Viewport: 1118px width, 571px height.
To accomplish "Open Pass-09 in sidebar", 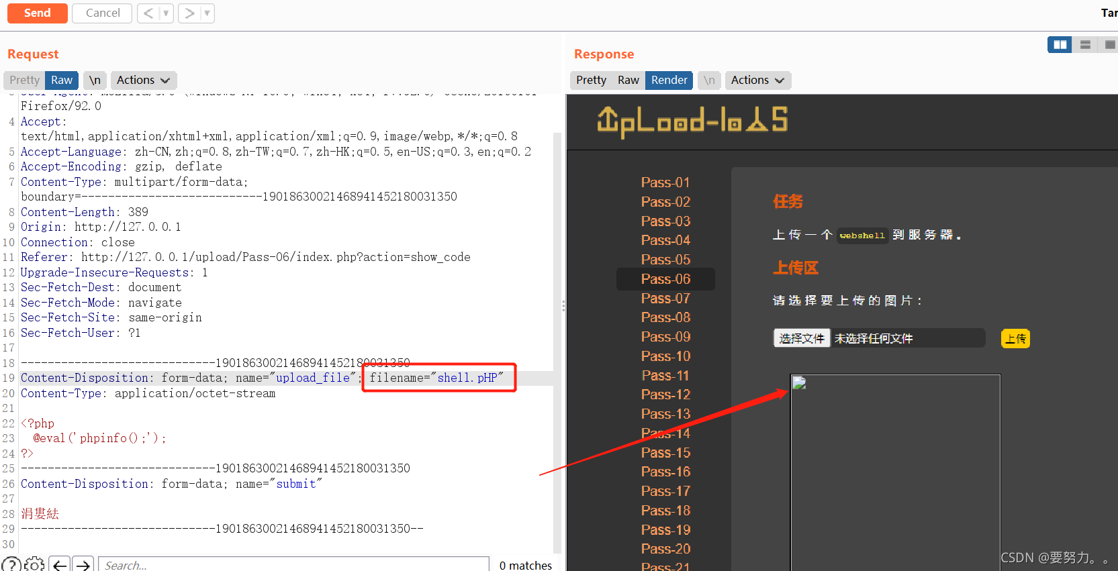I will [x=665, y=337].
